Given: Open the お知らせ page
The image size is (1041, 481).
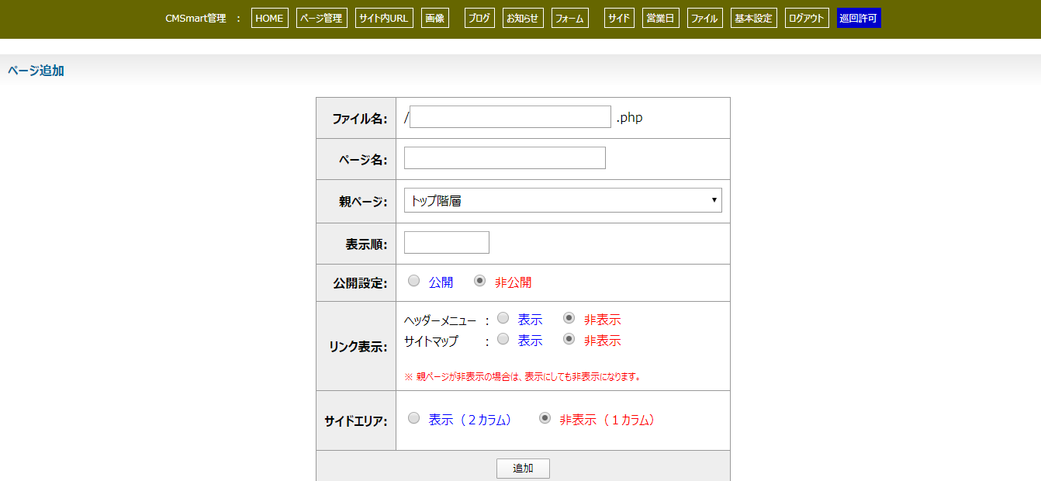Looking at the screenshot, I should (x=523, y=19).
